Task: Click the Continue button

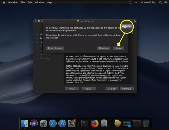Action: 127,89
